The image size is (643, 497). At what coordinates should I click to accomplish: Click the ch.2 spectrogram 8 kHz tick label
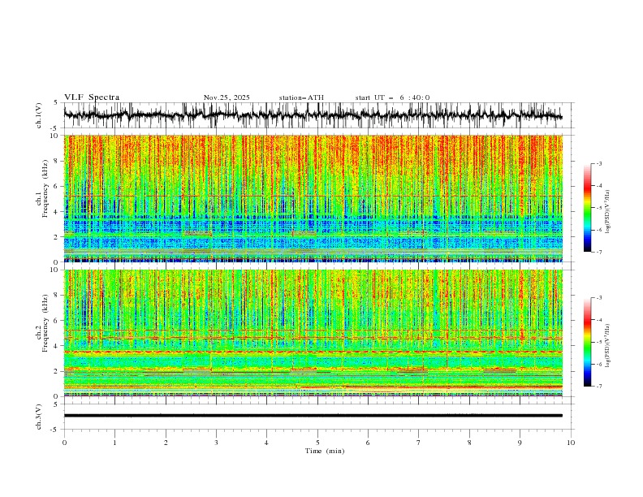[x=58, y=296]
